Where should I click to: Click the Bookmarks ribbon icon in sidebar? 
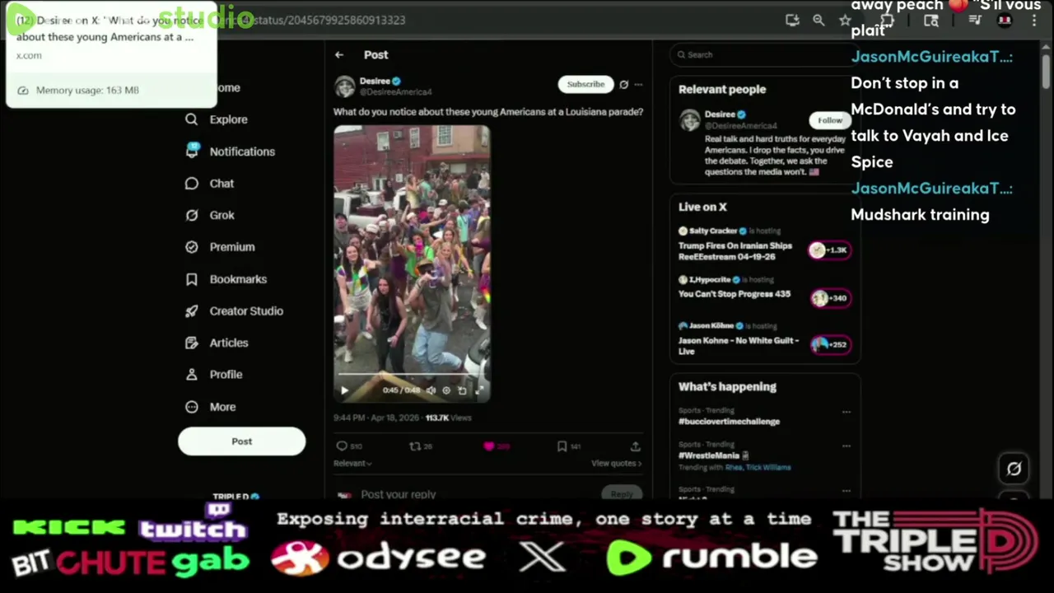click(x=192, y=279)
